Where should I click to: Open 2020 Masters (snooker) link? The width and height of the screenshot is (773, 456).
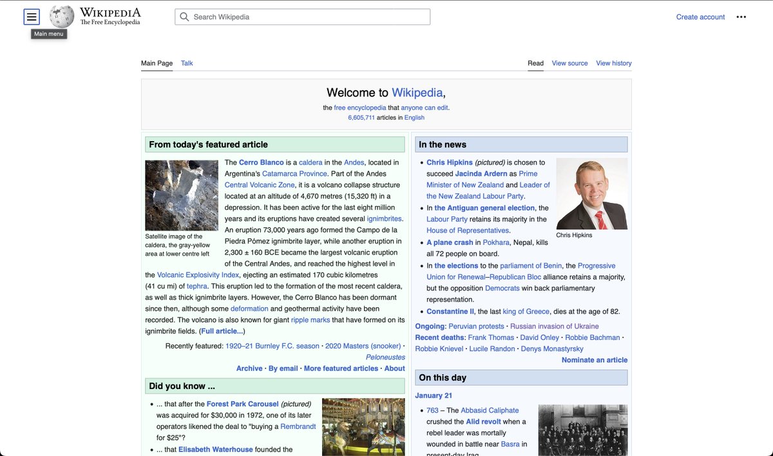363,346
